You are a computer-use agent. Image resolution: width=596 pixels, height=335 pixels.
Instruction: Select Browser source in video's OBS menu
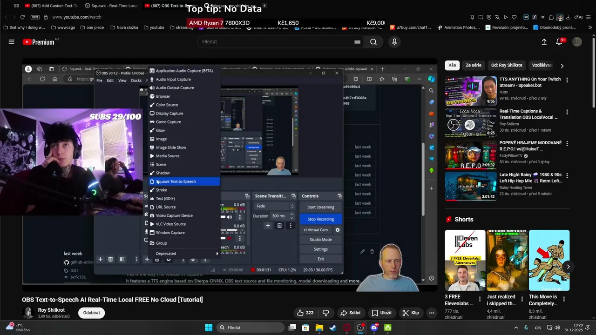pos(184,96)
